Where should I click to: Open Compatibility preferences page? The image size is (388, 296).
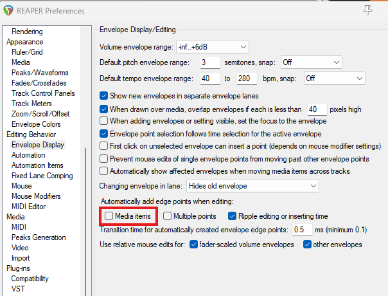pos(30,279)
